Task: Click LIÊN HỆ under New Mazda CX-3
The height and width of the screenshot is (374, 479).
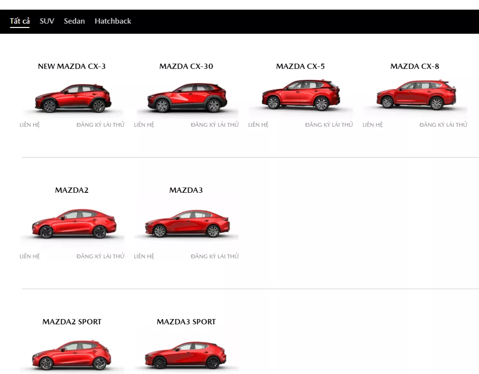Action: [29, 124]
